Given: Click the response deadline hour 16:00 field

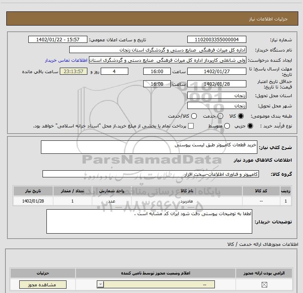Looking at the screenshot, I should coord(157,71).
